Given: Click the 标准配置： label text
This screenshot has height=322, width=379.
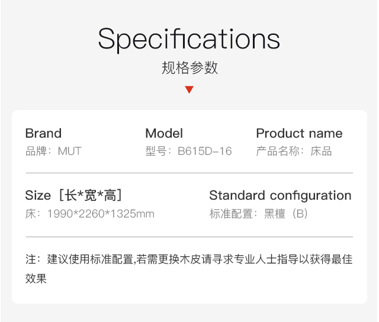Looking at the screenshot, I should tap(234, 214).
